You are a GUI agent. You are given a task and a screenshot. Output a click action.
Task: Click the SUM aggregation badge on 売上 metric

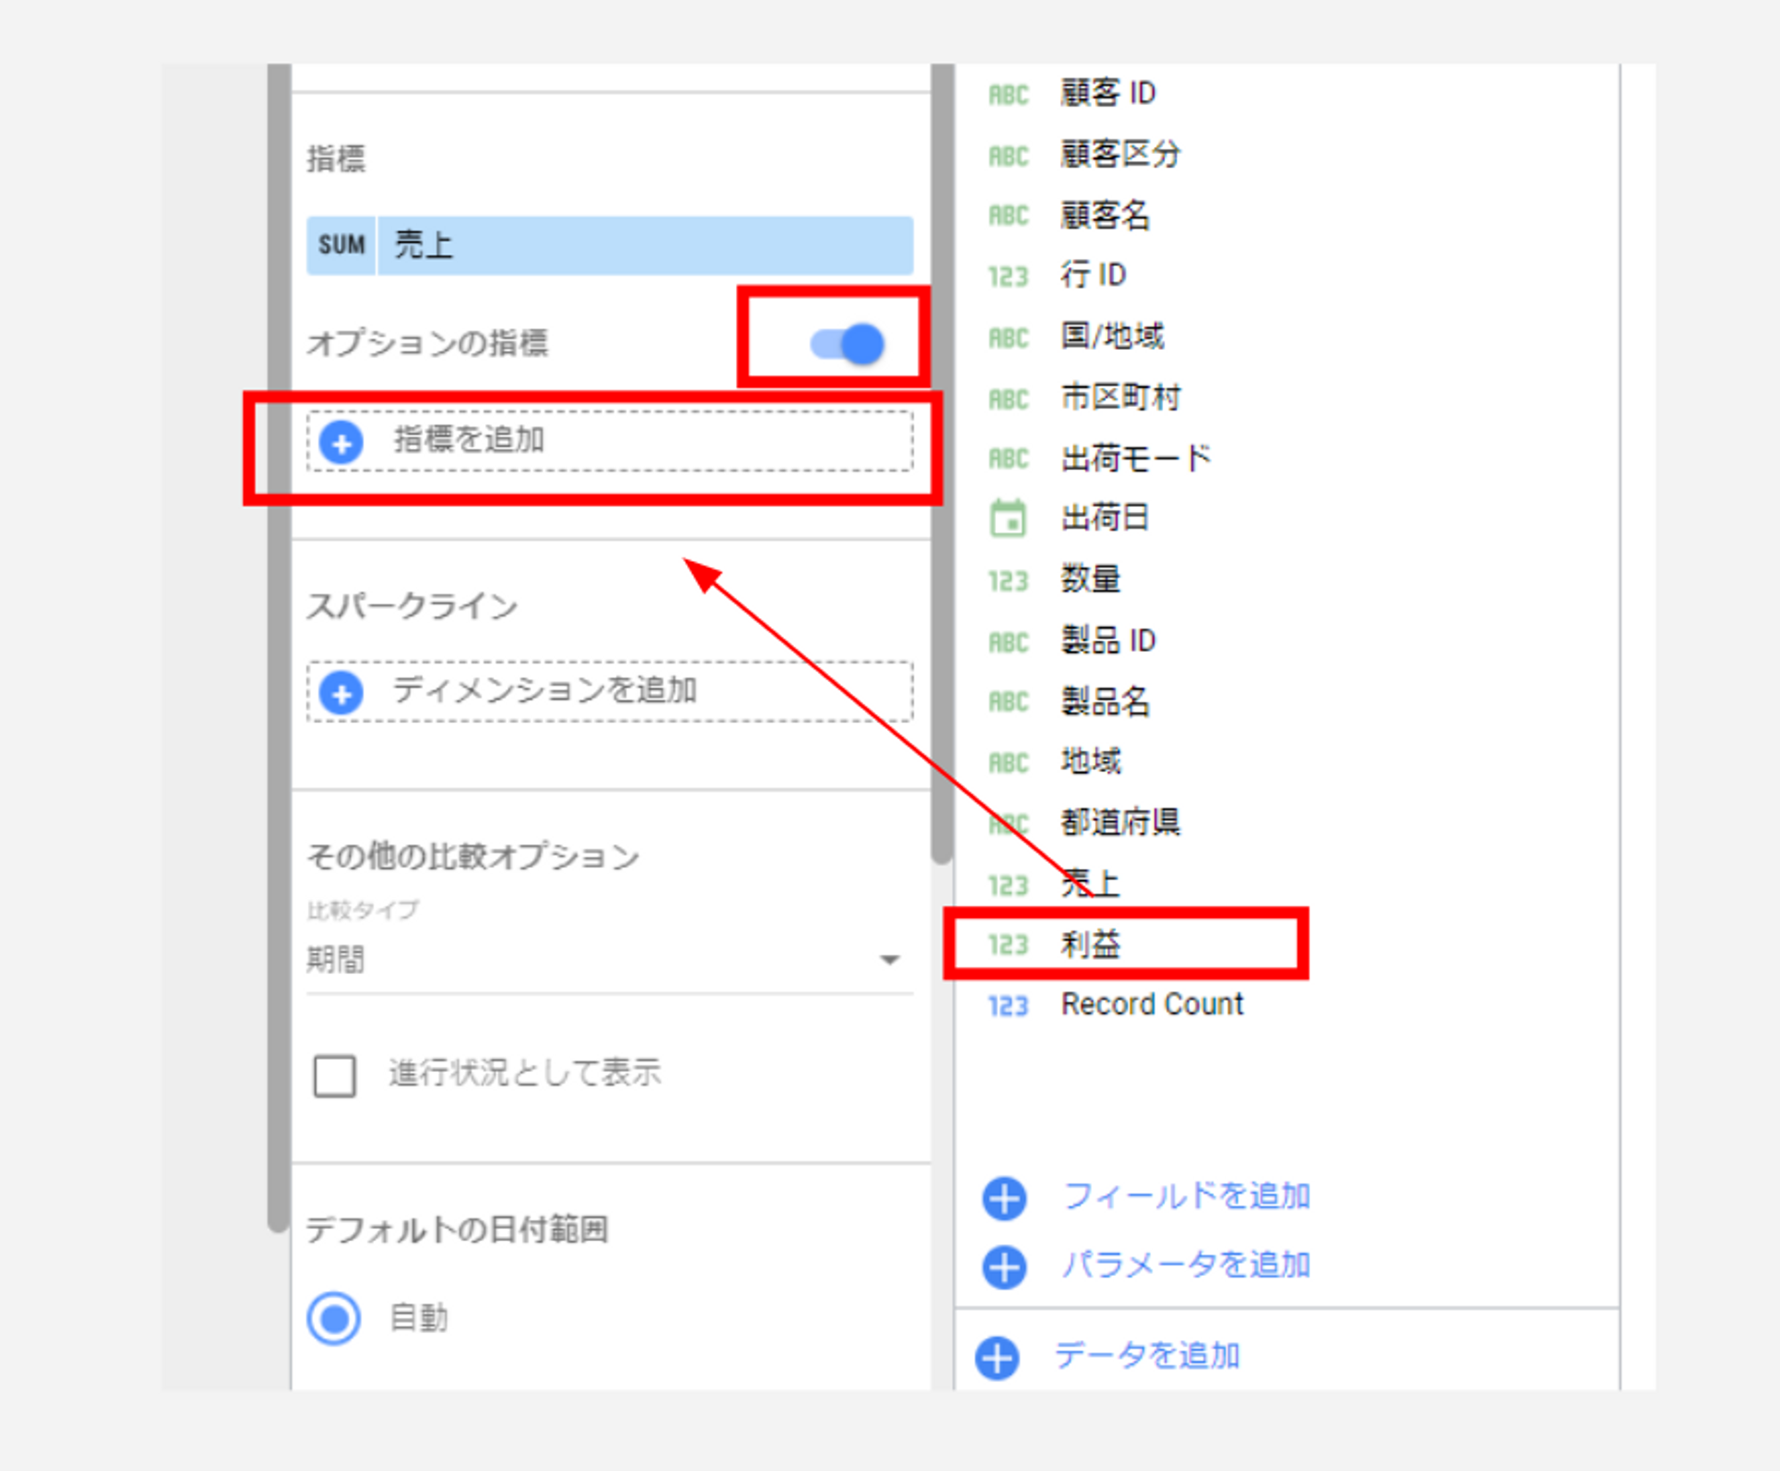(342, 245)
